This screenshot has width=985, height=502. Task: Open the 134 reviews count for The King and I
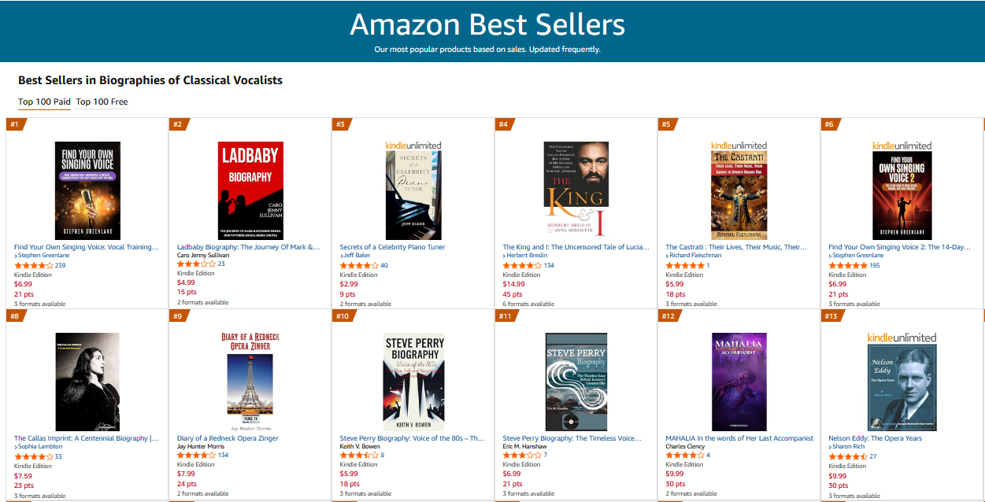(549, 266)
